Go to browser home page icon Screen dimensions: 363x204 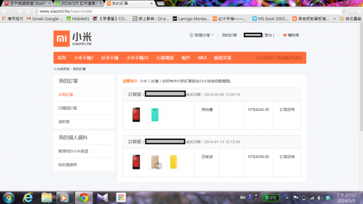point(28,11)
